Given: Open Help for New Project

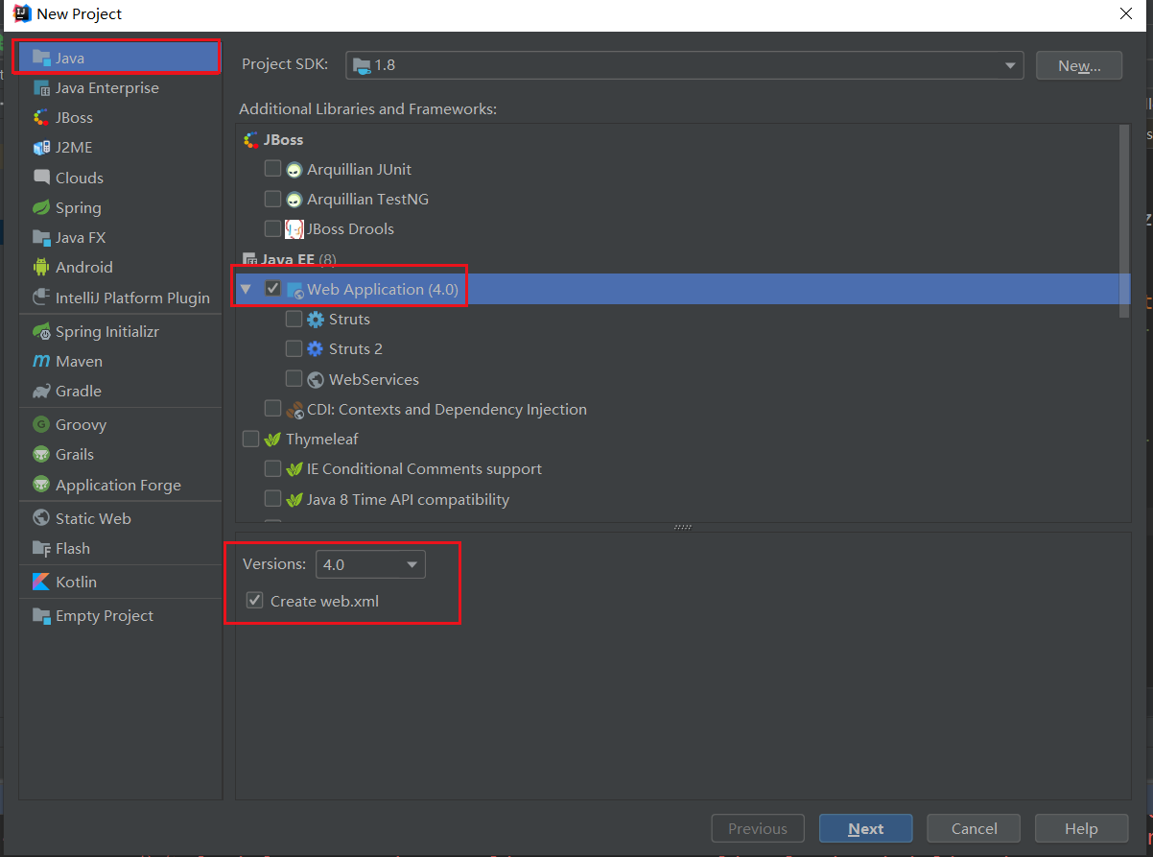Looking at the screenshot, I should pyautogui.click(x=1082, y=828).
